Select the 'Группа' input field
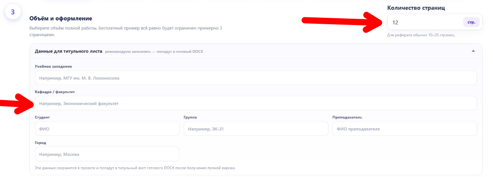This screenshot has height=177, width=493. point(255,129)
